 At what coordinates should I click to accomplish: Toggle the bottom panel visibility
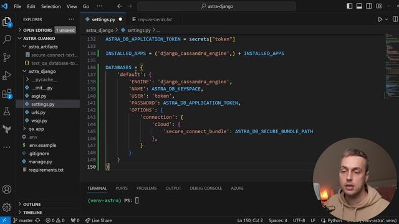[359, 6]
